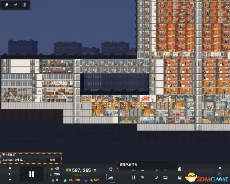Click the teal buzz points icon
230x184 pixels.
tap(65, 180)
